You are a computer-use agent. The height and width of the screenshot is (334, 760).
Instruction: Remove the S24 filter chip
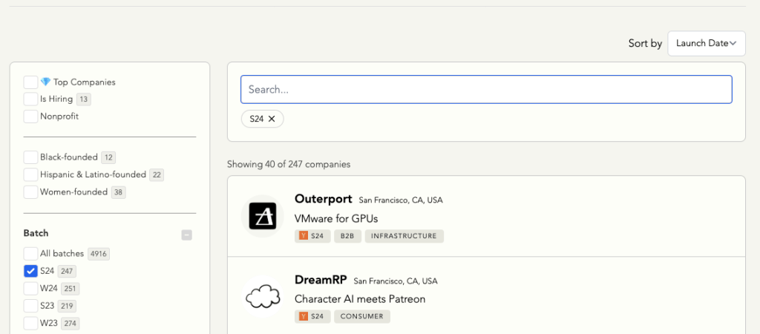pos(272,119)
